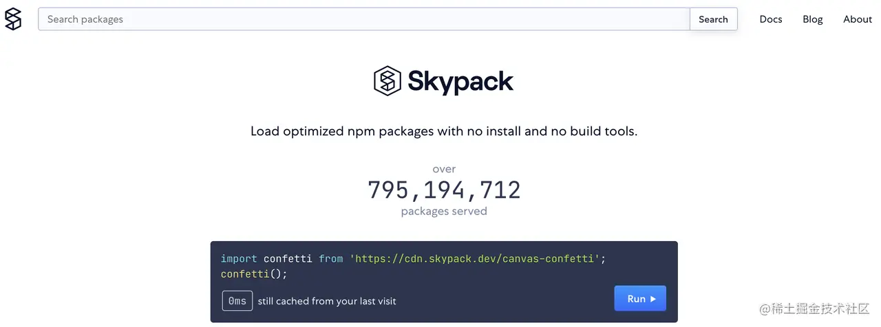Click the 795,194,712 packages counter

pos(444,190)
